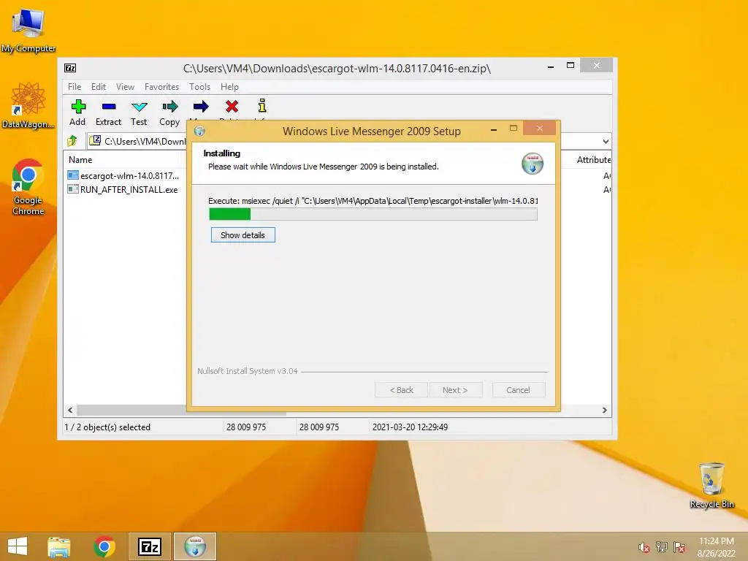The height and width of the screenshot is (561, 748).
Task: Click the icon of RUN_AFTER_INSTALL.exe file
Action: pos(72,189)
